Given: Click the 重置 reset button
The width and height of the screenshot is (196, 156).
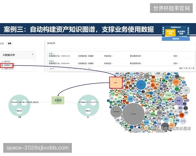Looking at the screenshot, I should pos(9,44).
